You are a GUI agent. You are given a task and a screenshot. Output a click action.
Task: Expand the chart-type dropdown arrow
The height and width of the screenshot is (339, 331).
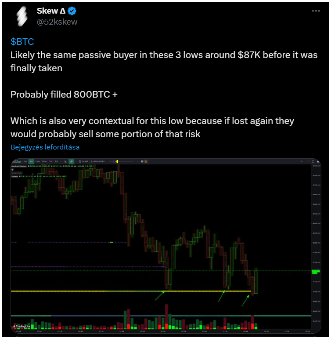pos(76,161)
